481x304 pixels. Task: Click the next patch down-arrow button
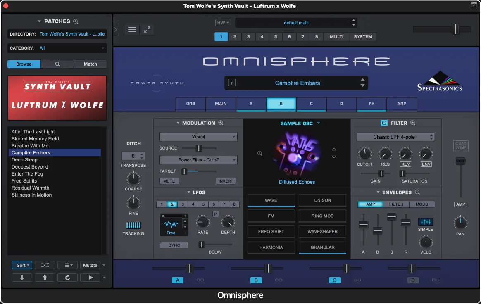coord(22,278)
